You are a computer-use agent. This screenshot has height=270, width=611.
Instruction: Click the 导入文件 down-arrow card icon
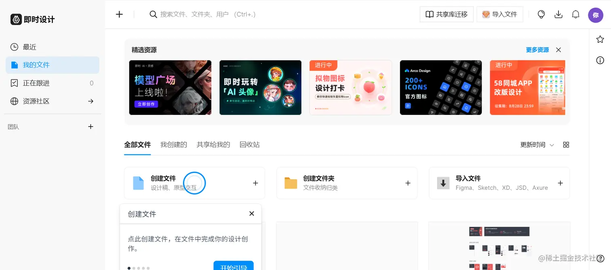point(443,183)
